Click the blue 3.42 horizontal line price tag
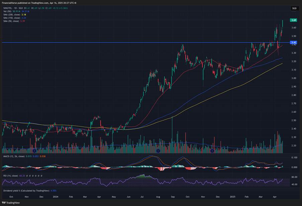 294,42
